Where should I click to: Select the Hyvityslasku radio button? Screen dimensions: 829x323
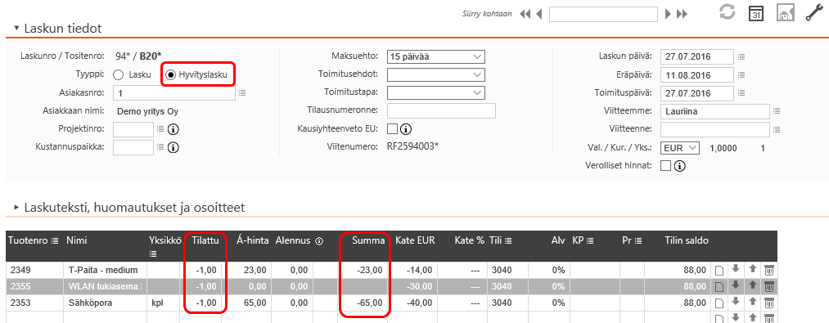tap(170, 75)
